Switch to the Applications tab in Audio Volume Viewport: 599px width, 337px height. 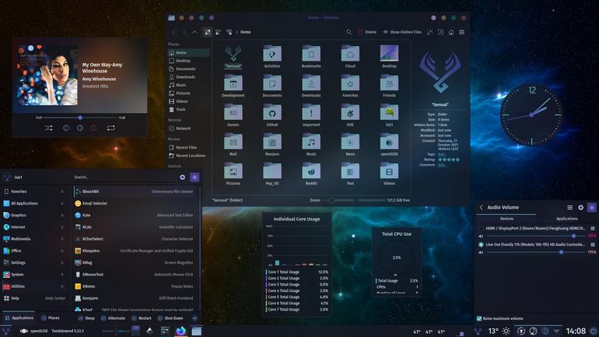567,219
